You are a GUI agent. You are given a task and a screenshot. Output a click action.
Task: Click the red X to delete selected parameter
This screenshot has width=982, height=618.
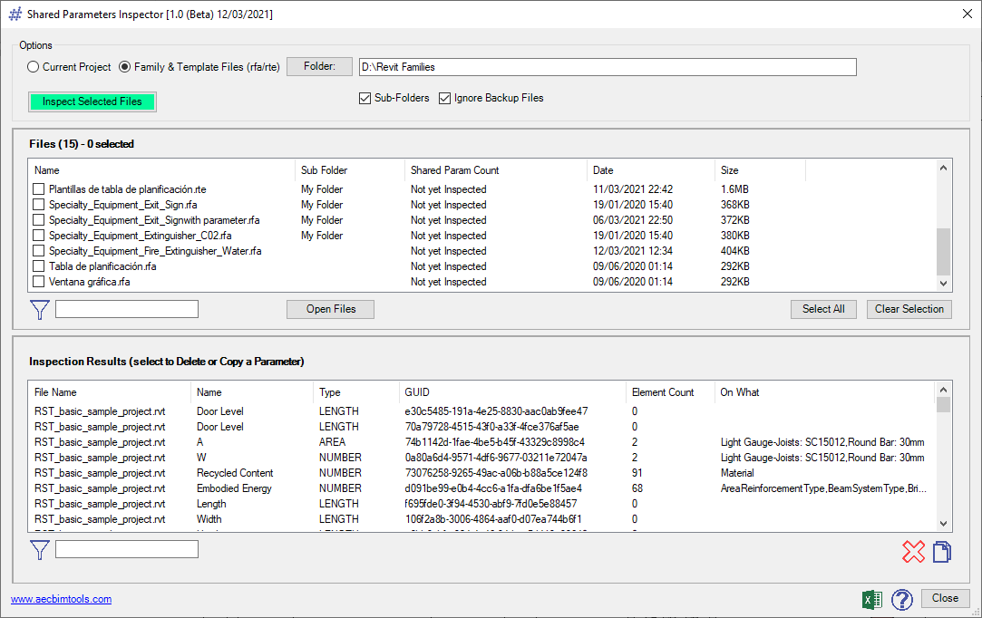[914, 551]
